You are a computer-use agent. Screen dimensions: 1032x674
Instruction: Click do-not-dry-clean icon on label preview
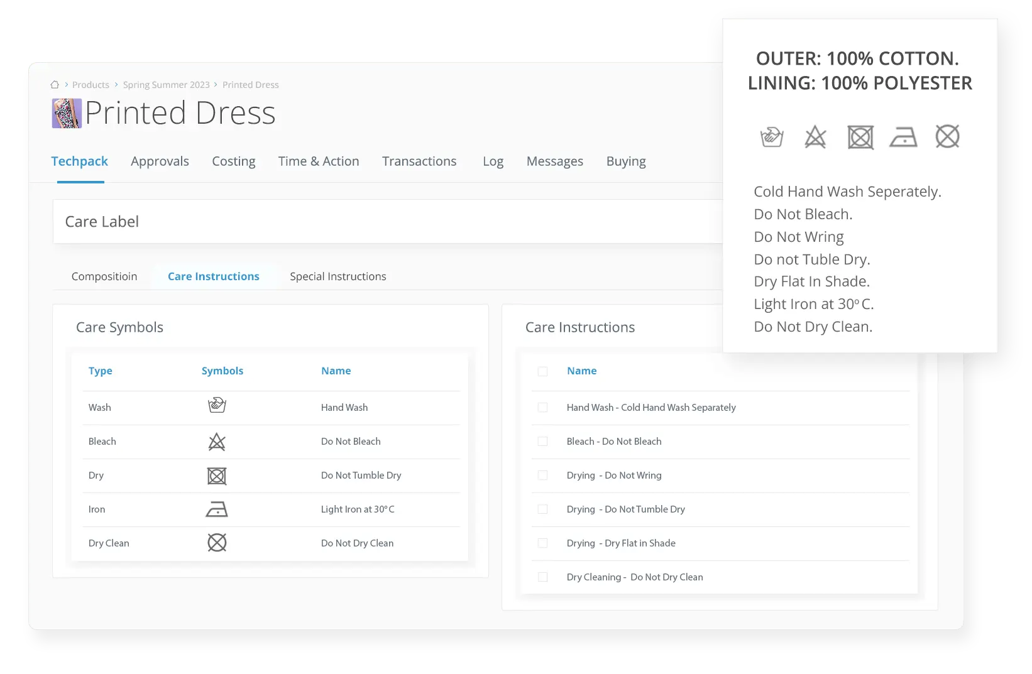(x=947, y=136)
